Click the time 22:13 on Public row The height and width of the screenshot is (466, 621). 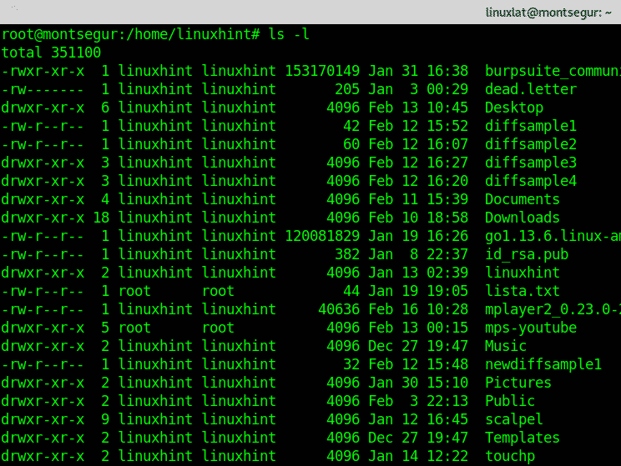point(447,401)
